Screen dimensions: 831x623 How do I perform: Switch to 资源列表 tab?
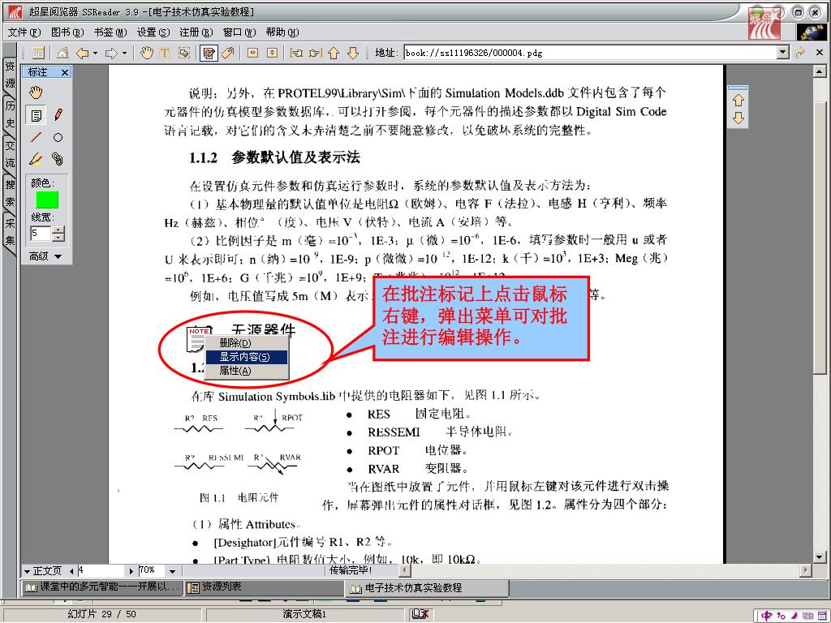point(264,587)
